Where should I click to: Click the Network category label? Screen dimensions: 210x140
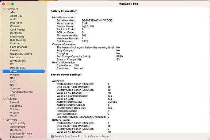[x=12, y=99]
